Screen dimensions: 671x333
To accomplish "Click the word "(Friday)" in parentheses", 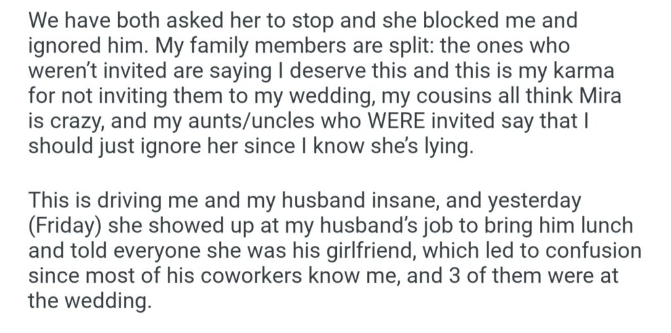I will click(61, 226).
